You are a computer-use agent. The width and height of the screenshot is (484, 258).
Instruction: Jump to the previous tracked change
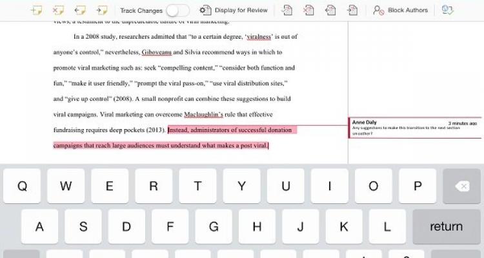pyautogui.click(x=330, y=10)
